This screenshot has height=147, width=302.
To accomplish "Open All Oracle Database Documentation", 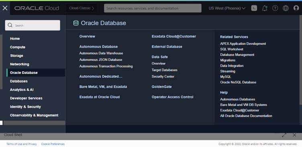I will click(246, 116).
